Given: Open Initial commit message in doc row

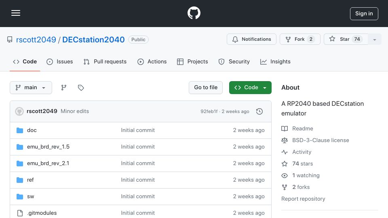Looking at the screenshot, I should pos(138,130).
